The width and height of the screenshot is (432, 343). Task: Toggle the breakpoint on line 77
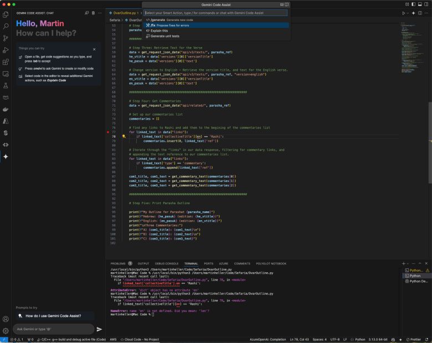click(108, 132)
